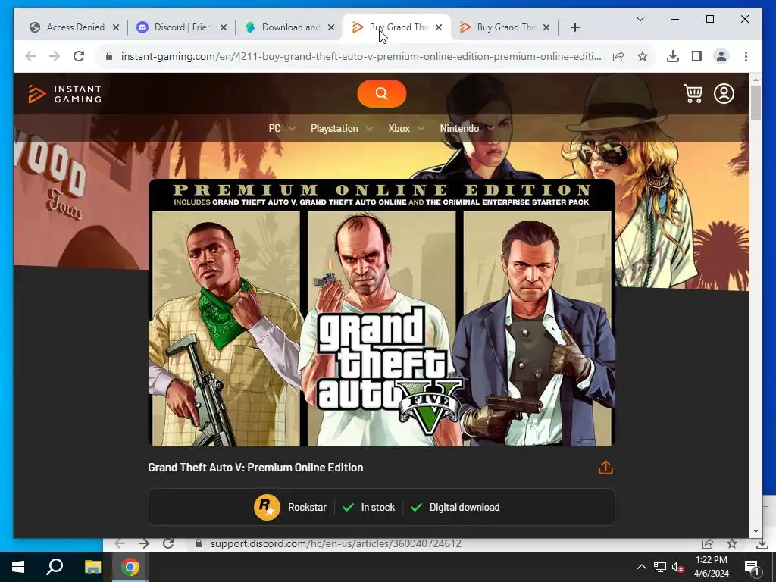This screenshot has height=582, width=776.
Task: Open the taskbar clock and date
Action: pos(711,567)
